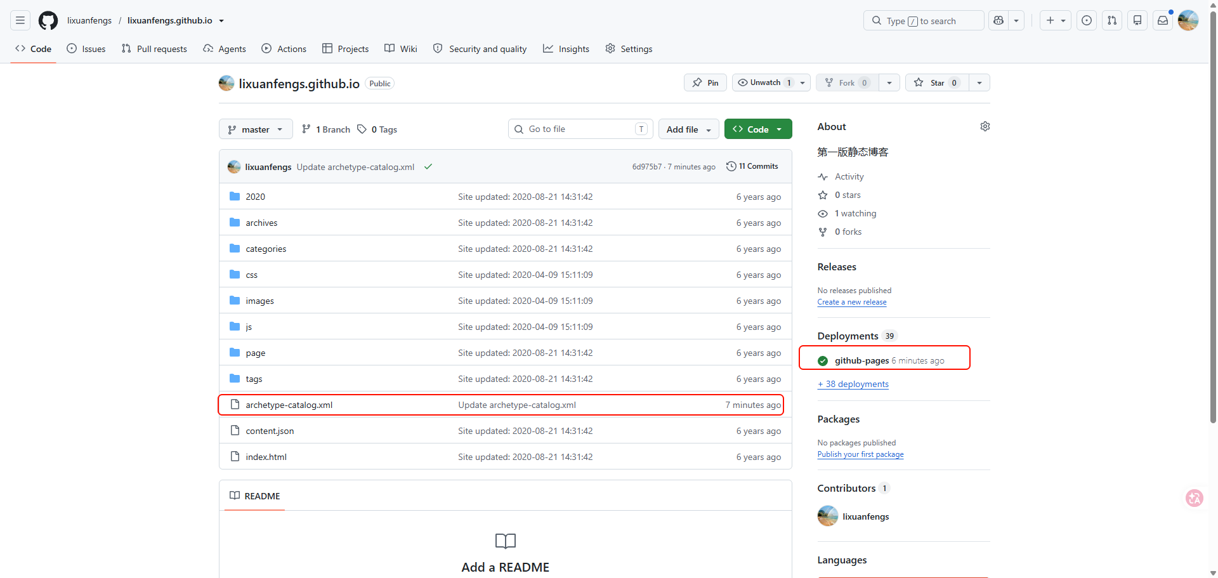Open the notifications inbox icon

pyautogui.click(x=1163, y=20)
